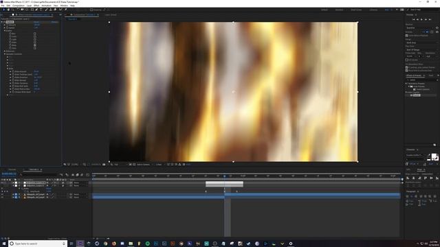Select the Unified Camera tool

23,10
